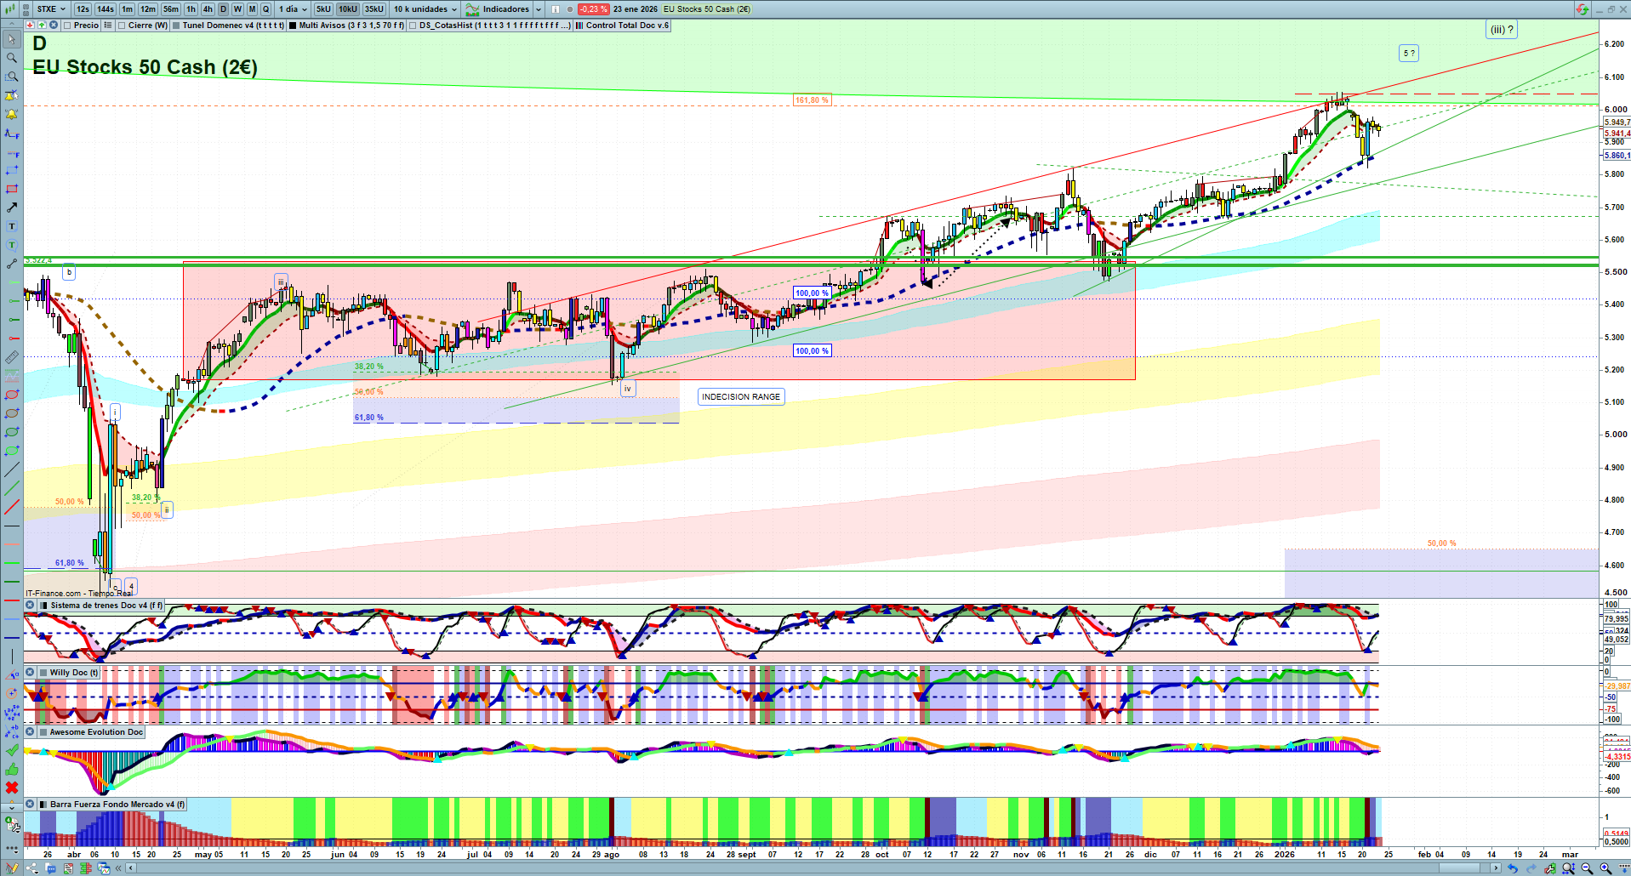Toggle the Precio checkbox
This screenshot has width=1631, height=876.
coord(67,26)
